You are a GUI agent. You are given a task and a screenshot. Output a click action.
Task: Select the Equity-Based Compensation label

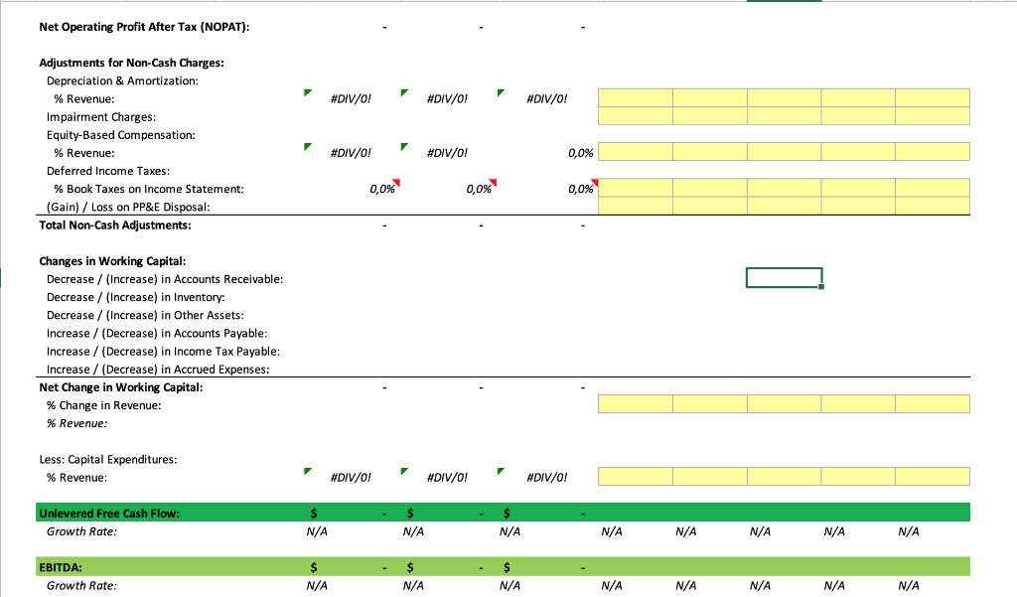coord(120,135)
